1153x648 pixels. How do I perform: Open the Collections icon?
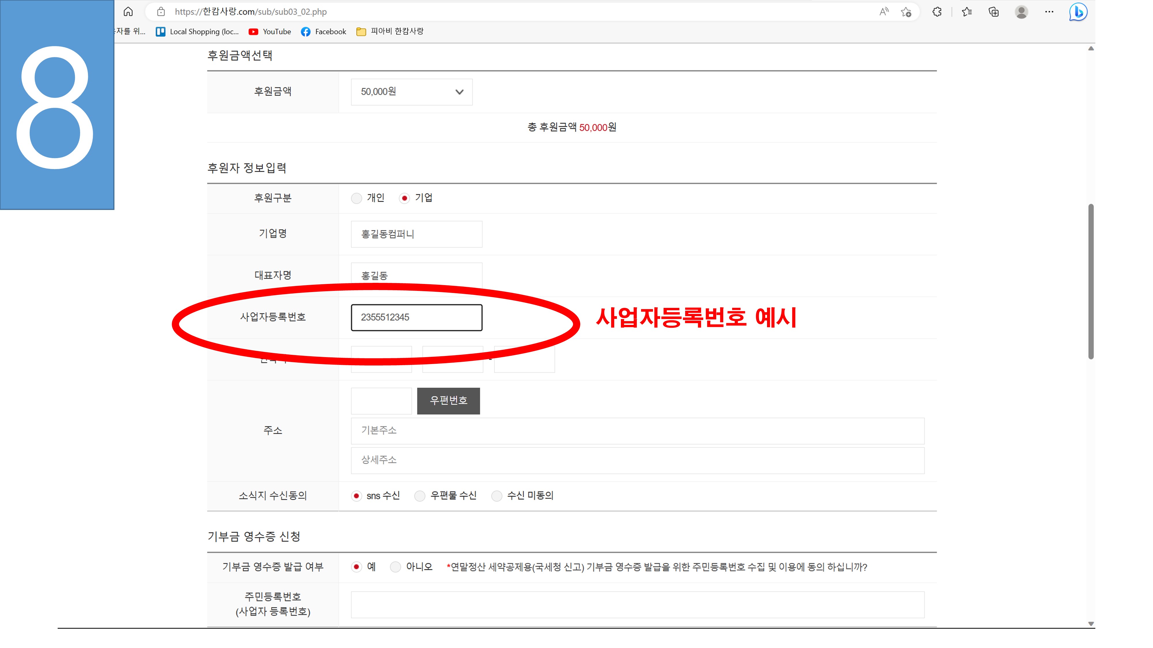point(994,12)
